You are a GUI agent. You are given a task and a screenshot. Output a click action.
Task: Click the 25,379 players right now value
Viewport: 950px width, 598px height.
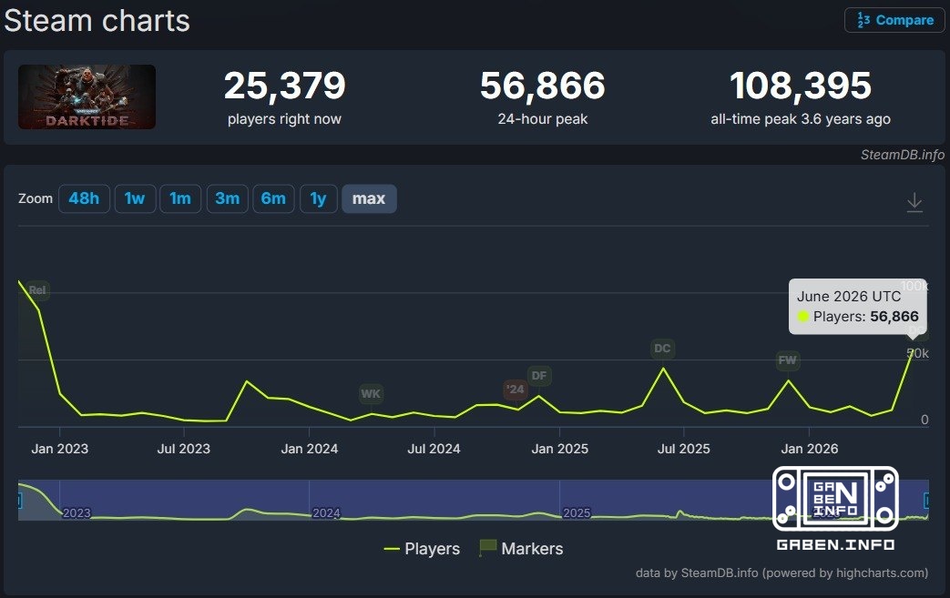point(285,86)
